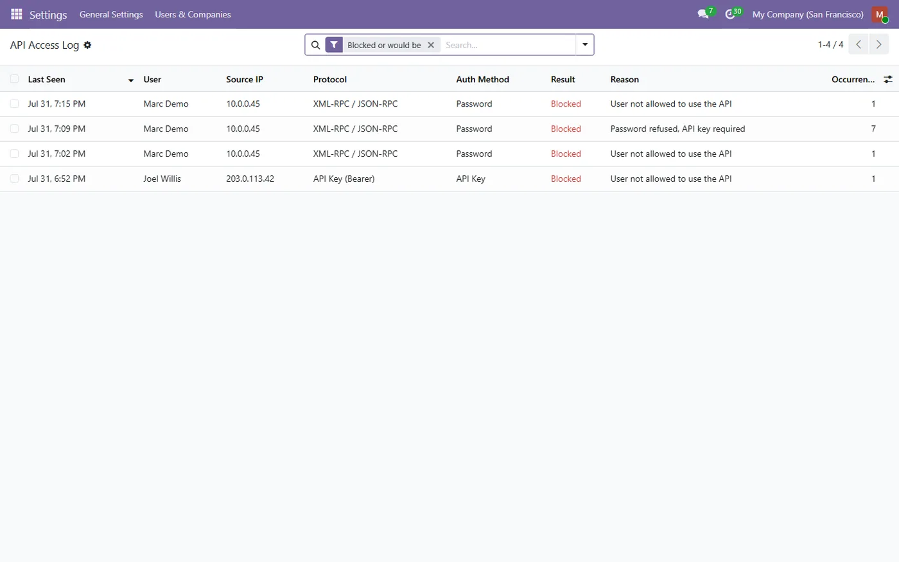Screen dimensions: 899x562
Task: Select the Jul 31, 7:09 PM row checkbox
Action: point(14,128)
